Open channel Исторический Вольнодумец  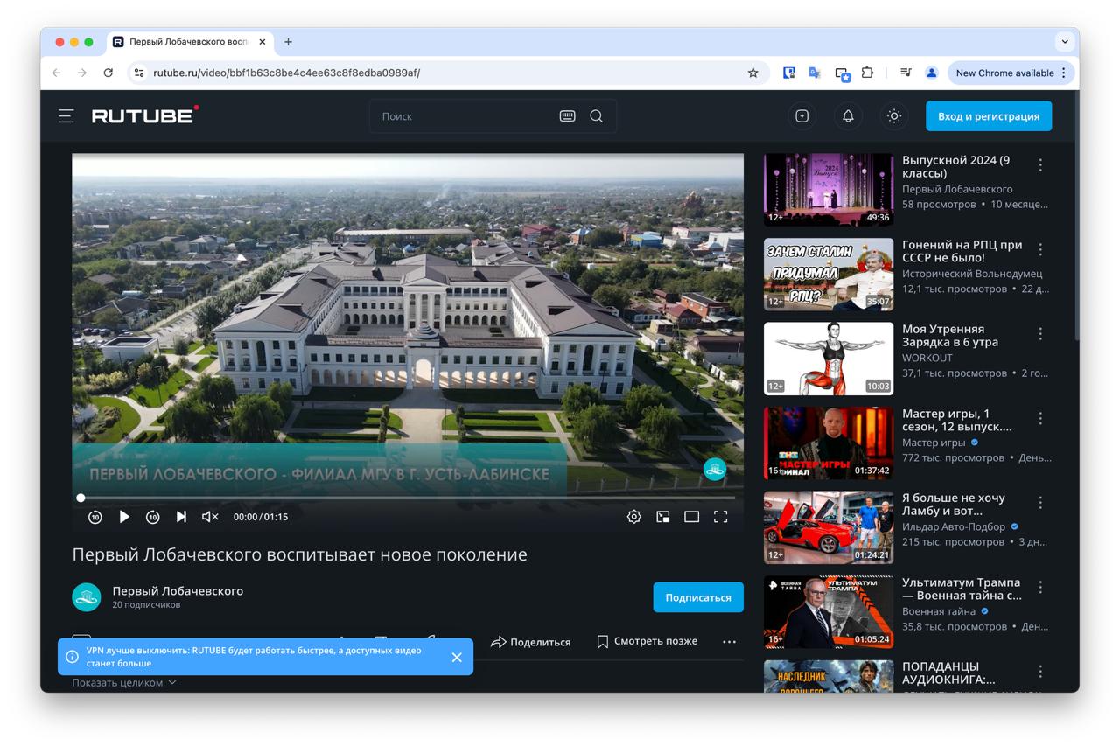pyautogui.click(x=972, y=274)
